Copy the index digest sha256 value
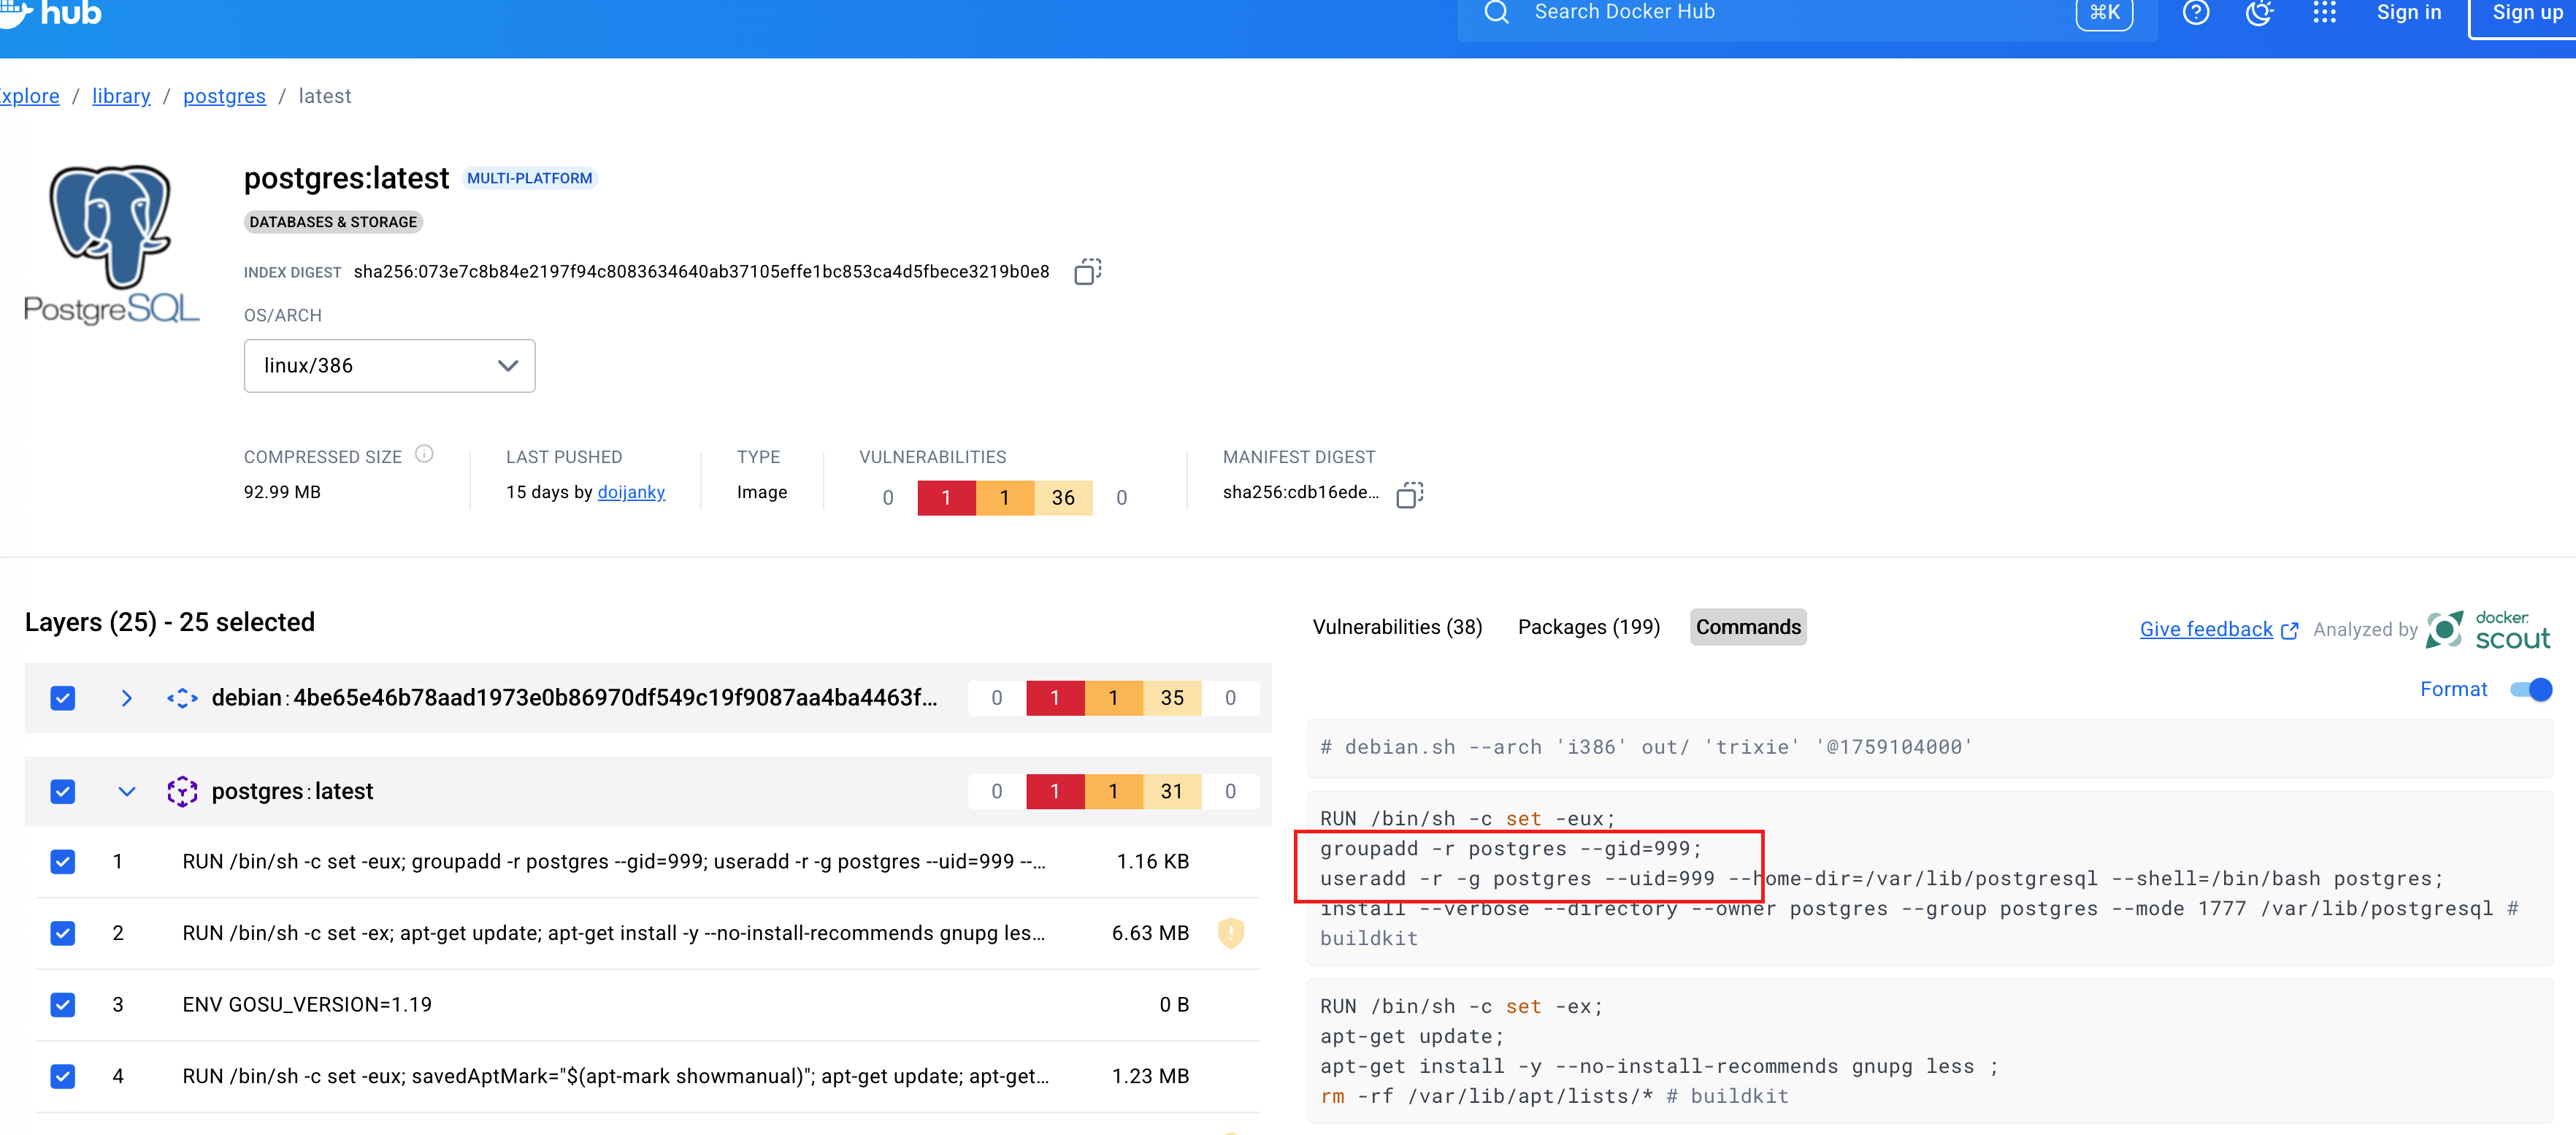Screen dimensions: 2576x1135 (1087, 272)
